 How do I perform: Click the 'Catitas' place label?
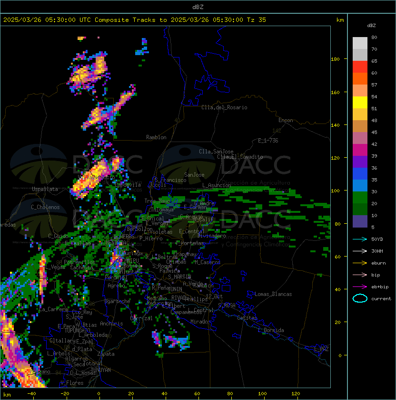click(247, 318)
